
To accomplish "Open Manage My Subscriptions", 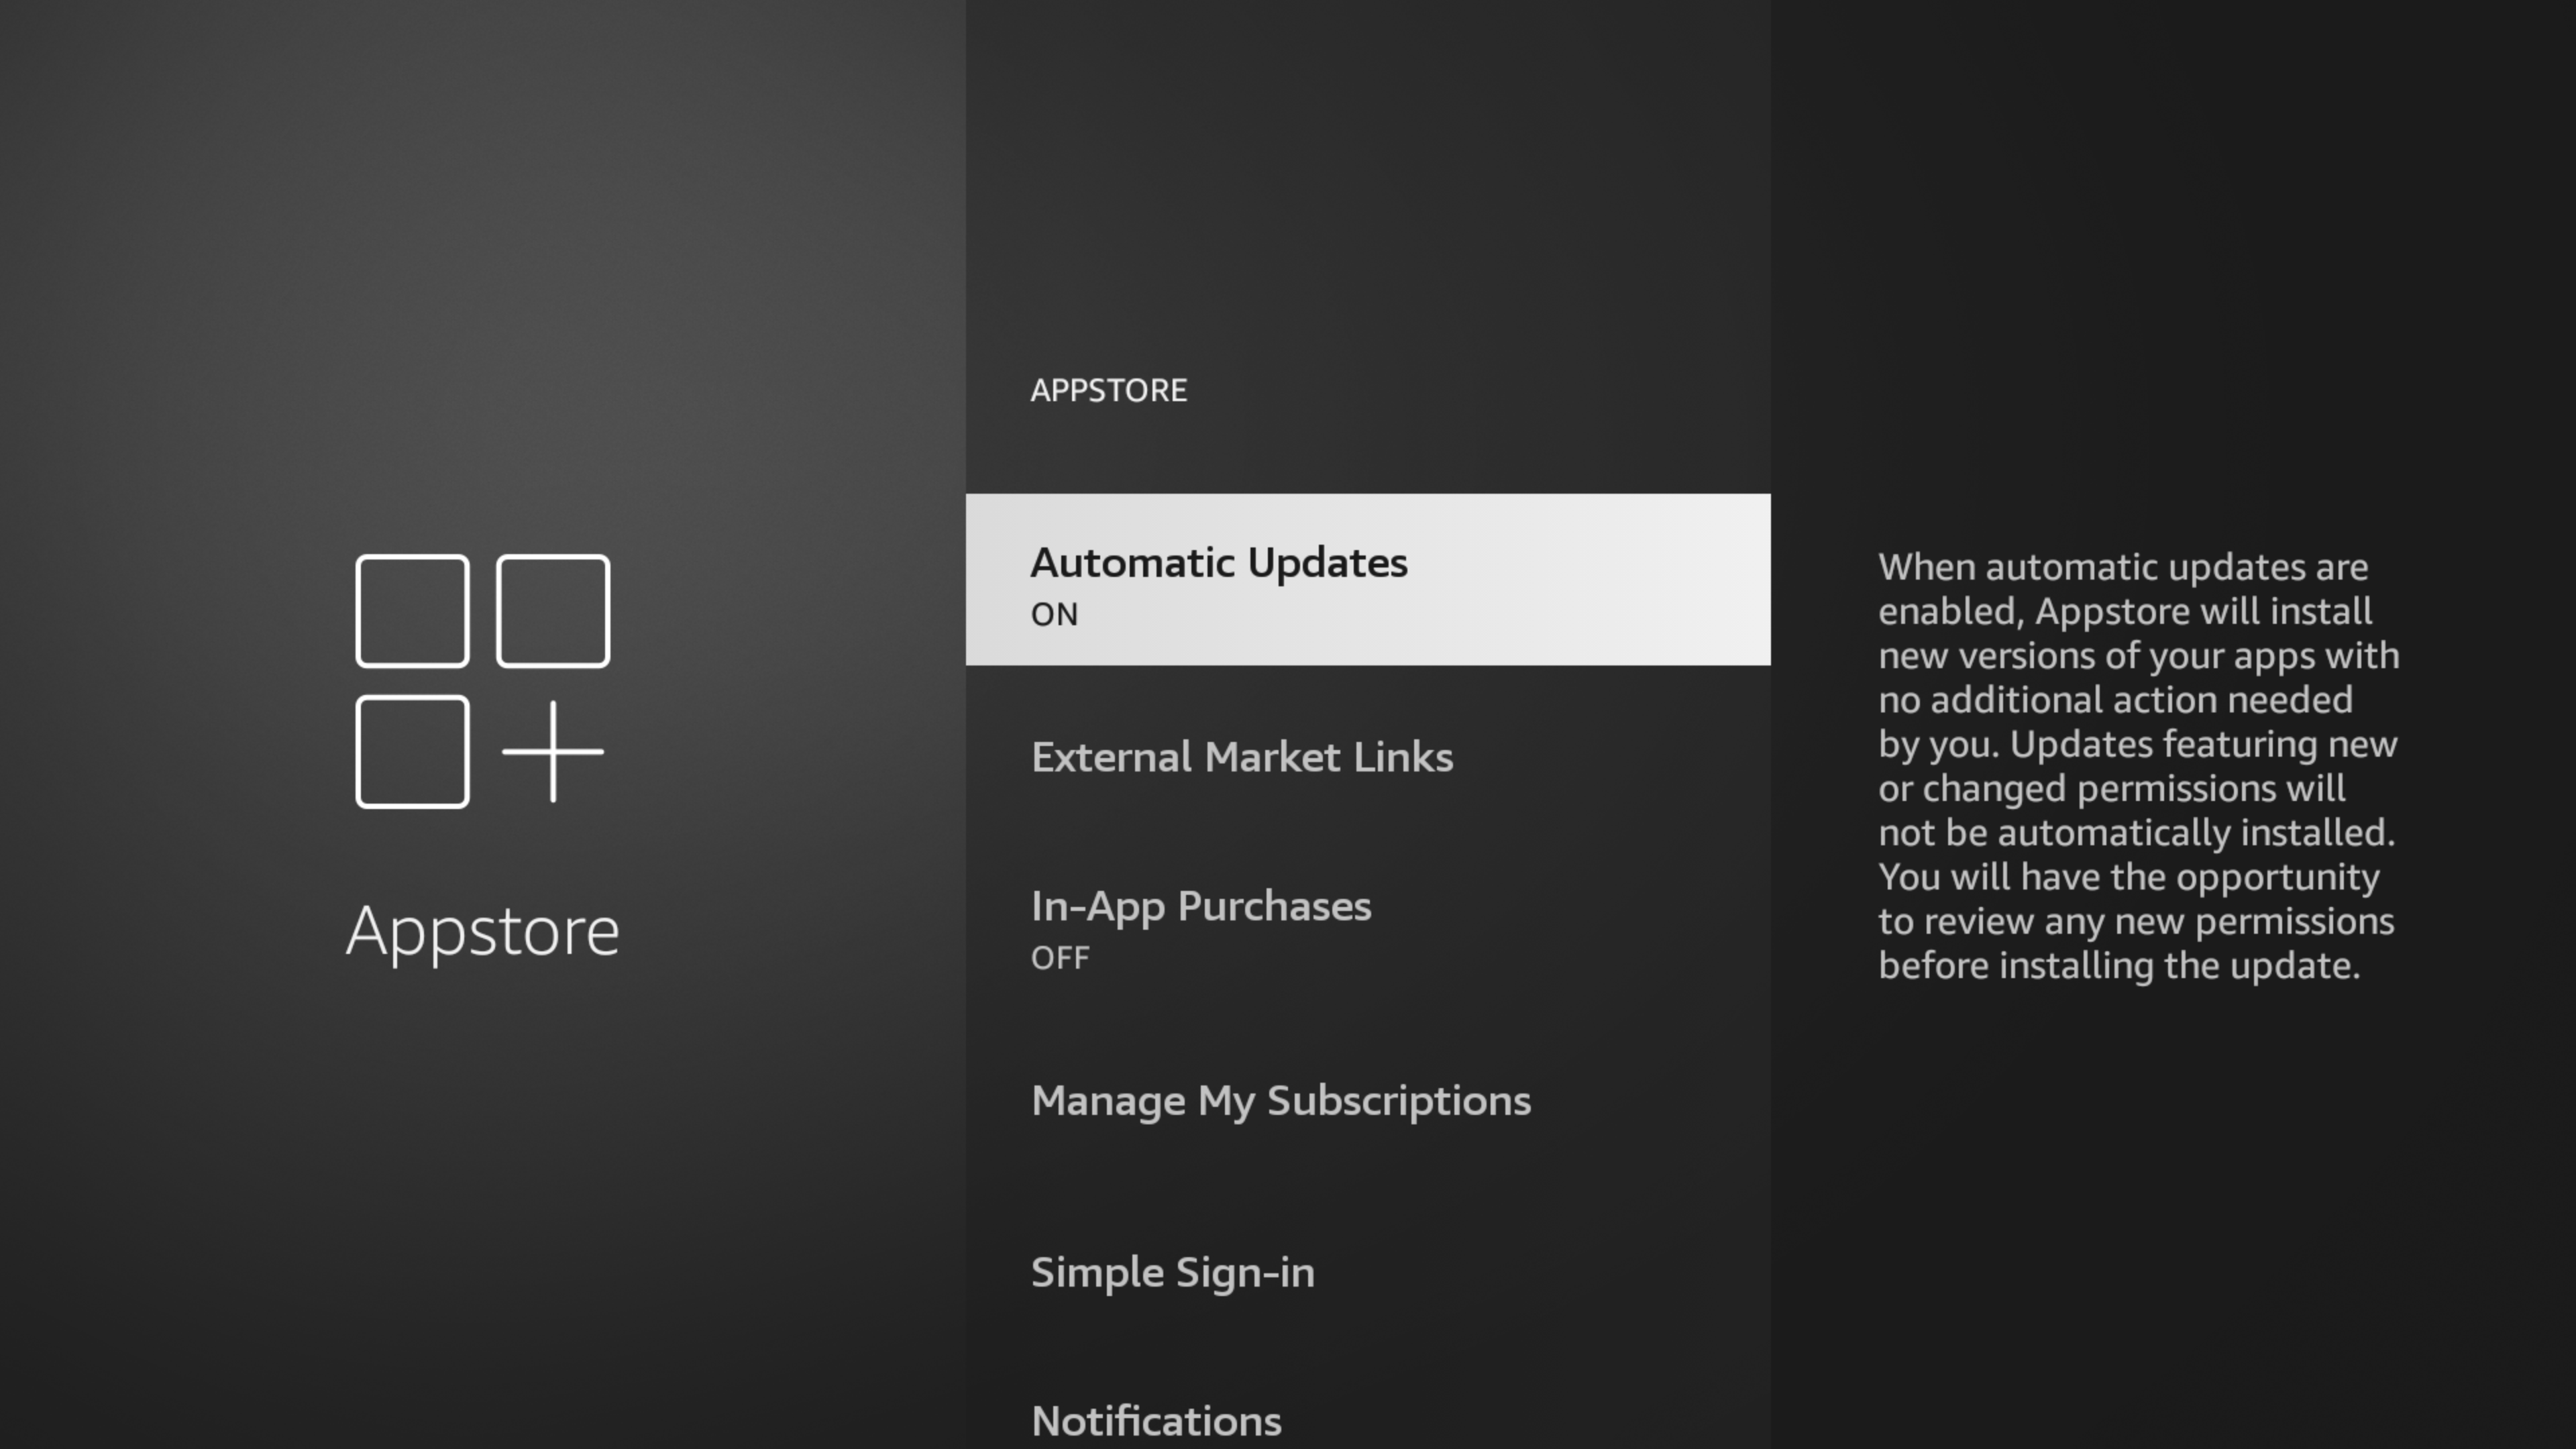I will pos(1368,1100).
